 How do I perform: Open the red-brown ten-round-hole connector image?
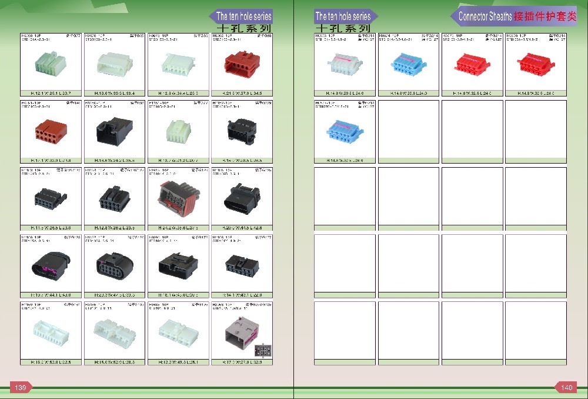[x=51, y=130]
